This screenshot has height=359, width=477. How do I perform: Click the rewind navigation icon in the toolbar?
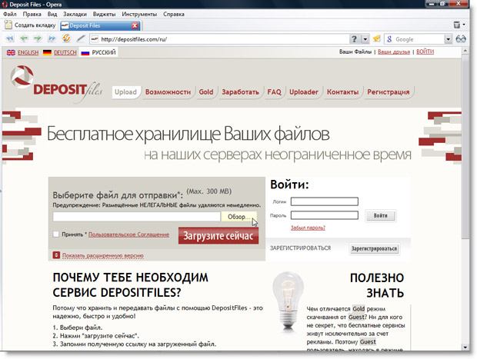click(x=10, y=38)
